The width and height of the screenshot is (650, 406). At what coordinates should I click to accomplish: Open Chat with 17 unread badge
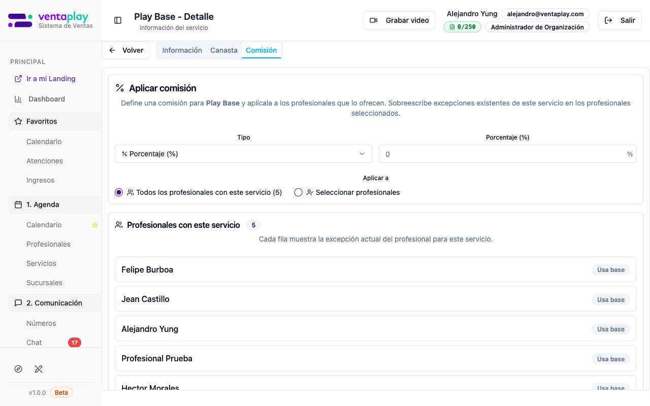pyautogui.click(x=35, y=343)
